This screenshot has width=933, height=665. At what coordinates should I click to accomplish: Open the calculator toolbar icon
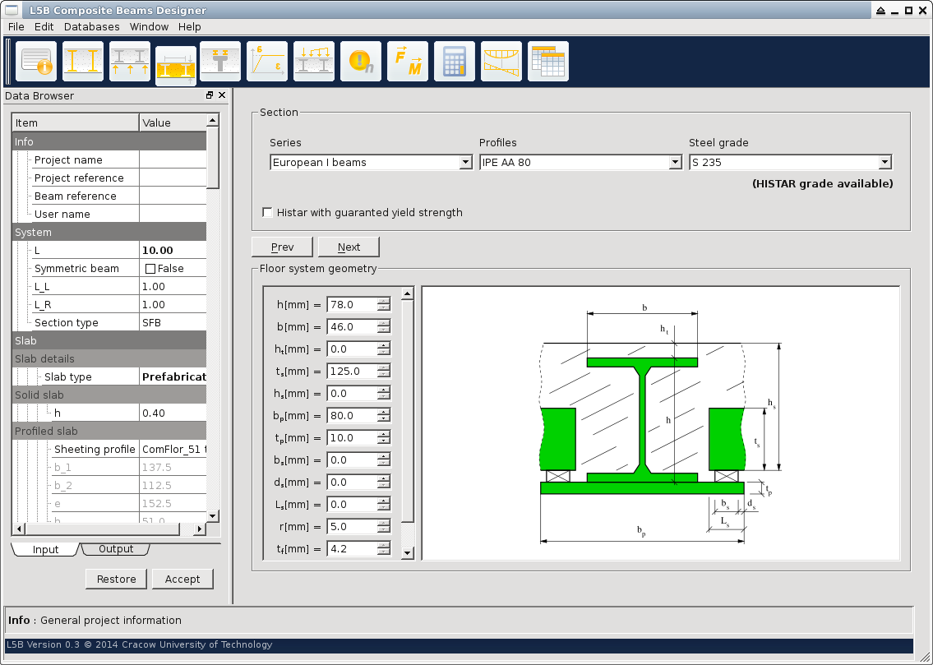(x=455, y=62)
